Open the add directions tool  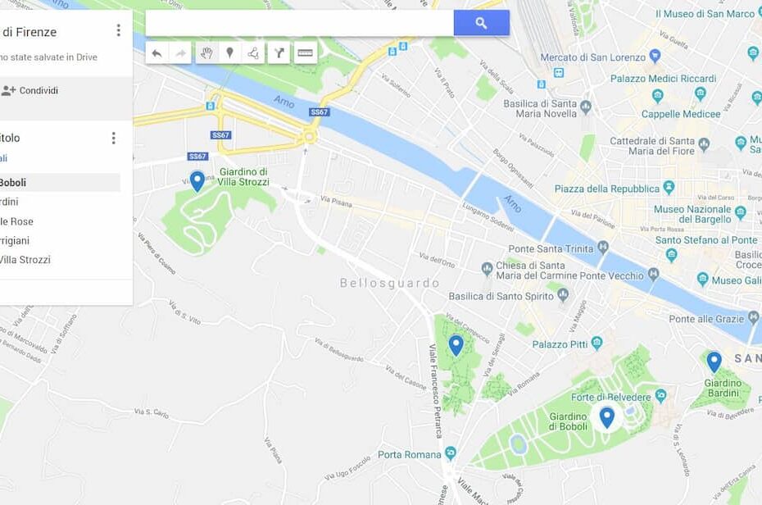(279, 53)
